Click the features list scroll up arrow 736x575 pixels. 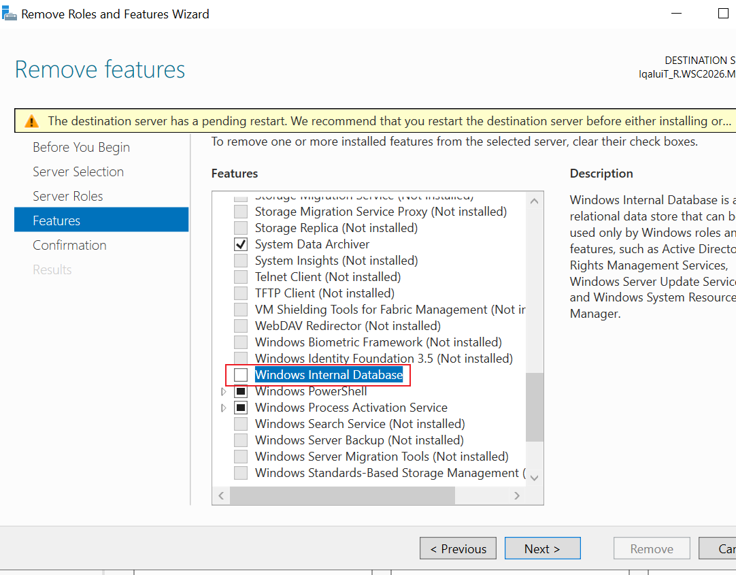coord(534,201)
